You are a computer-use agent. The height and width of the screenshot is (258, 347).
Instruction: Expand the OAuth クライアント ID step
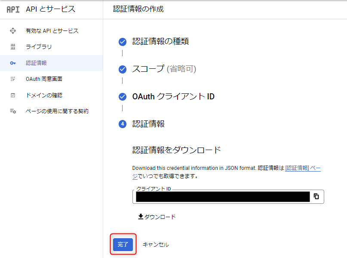coord(173,96)
